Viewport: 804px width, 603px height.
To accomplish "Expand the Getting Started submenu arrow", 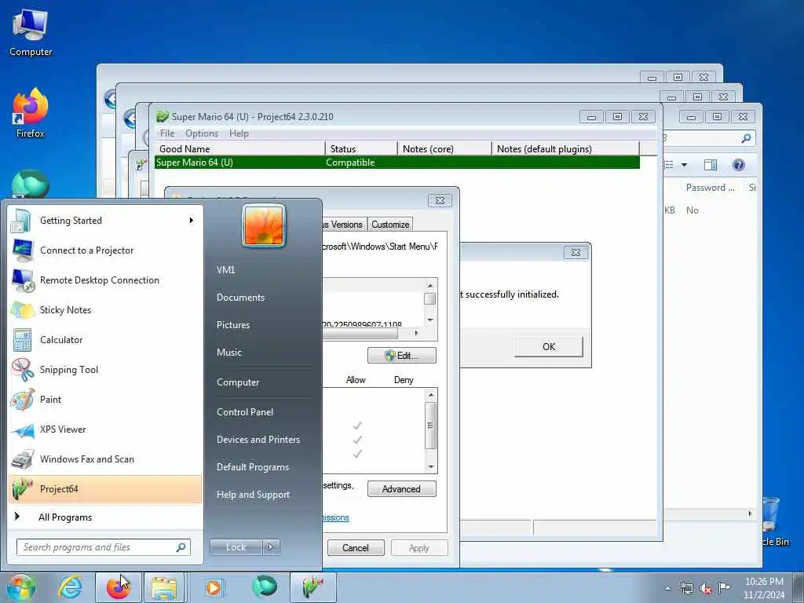I will 192,221.
